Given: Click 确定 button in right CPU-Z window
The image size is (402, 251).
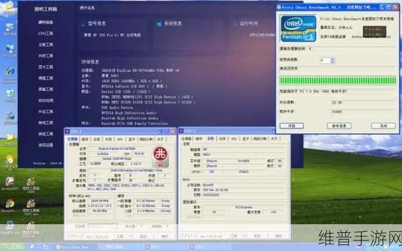Looking at the screenshot, I should pos(279,236).
